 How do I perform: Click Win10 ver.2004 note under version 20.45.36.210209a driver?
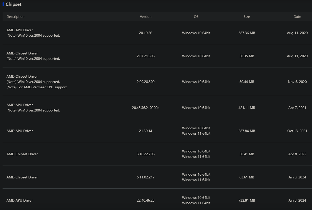[x=33, y=110]
